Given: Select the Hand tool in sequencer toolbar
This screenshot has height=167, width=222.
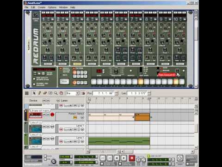Looking at the screenshot, I should tap(61, 93).
